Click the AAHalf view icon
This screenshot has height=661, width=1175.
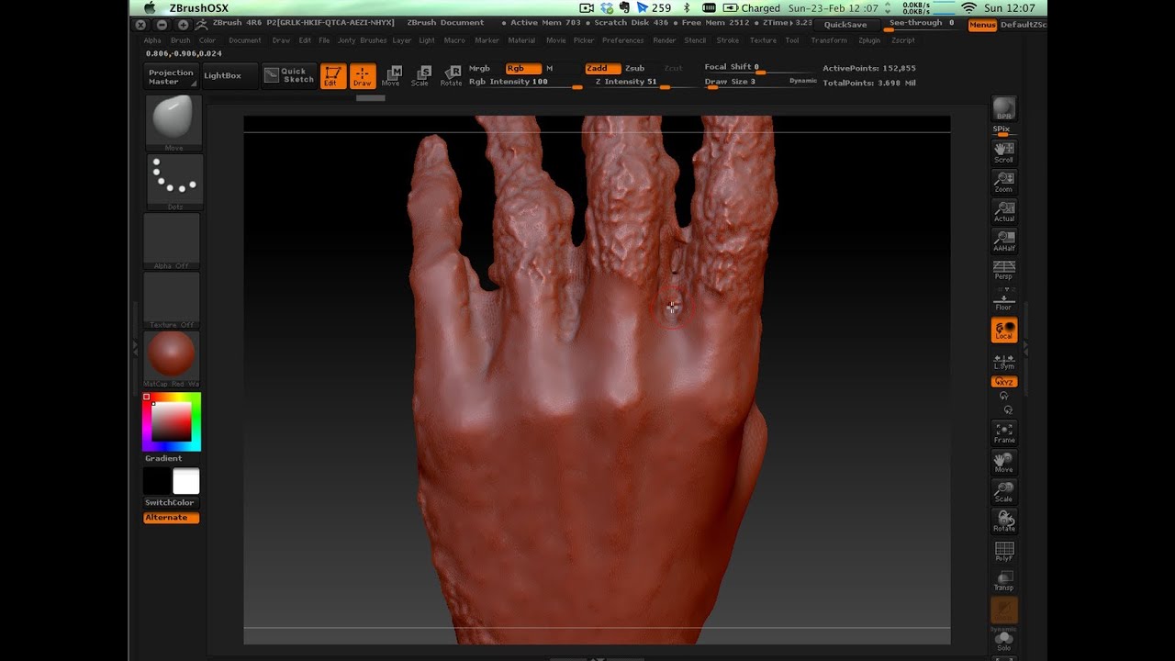1004,241
